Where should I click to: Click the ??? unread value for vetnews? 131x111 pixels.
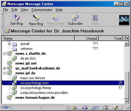coord(95,49)
